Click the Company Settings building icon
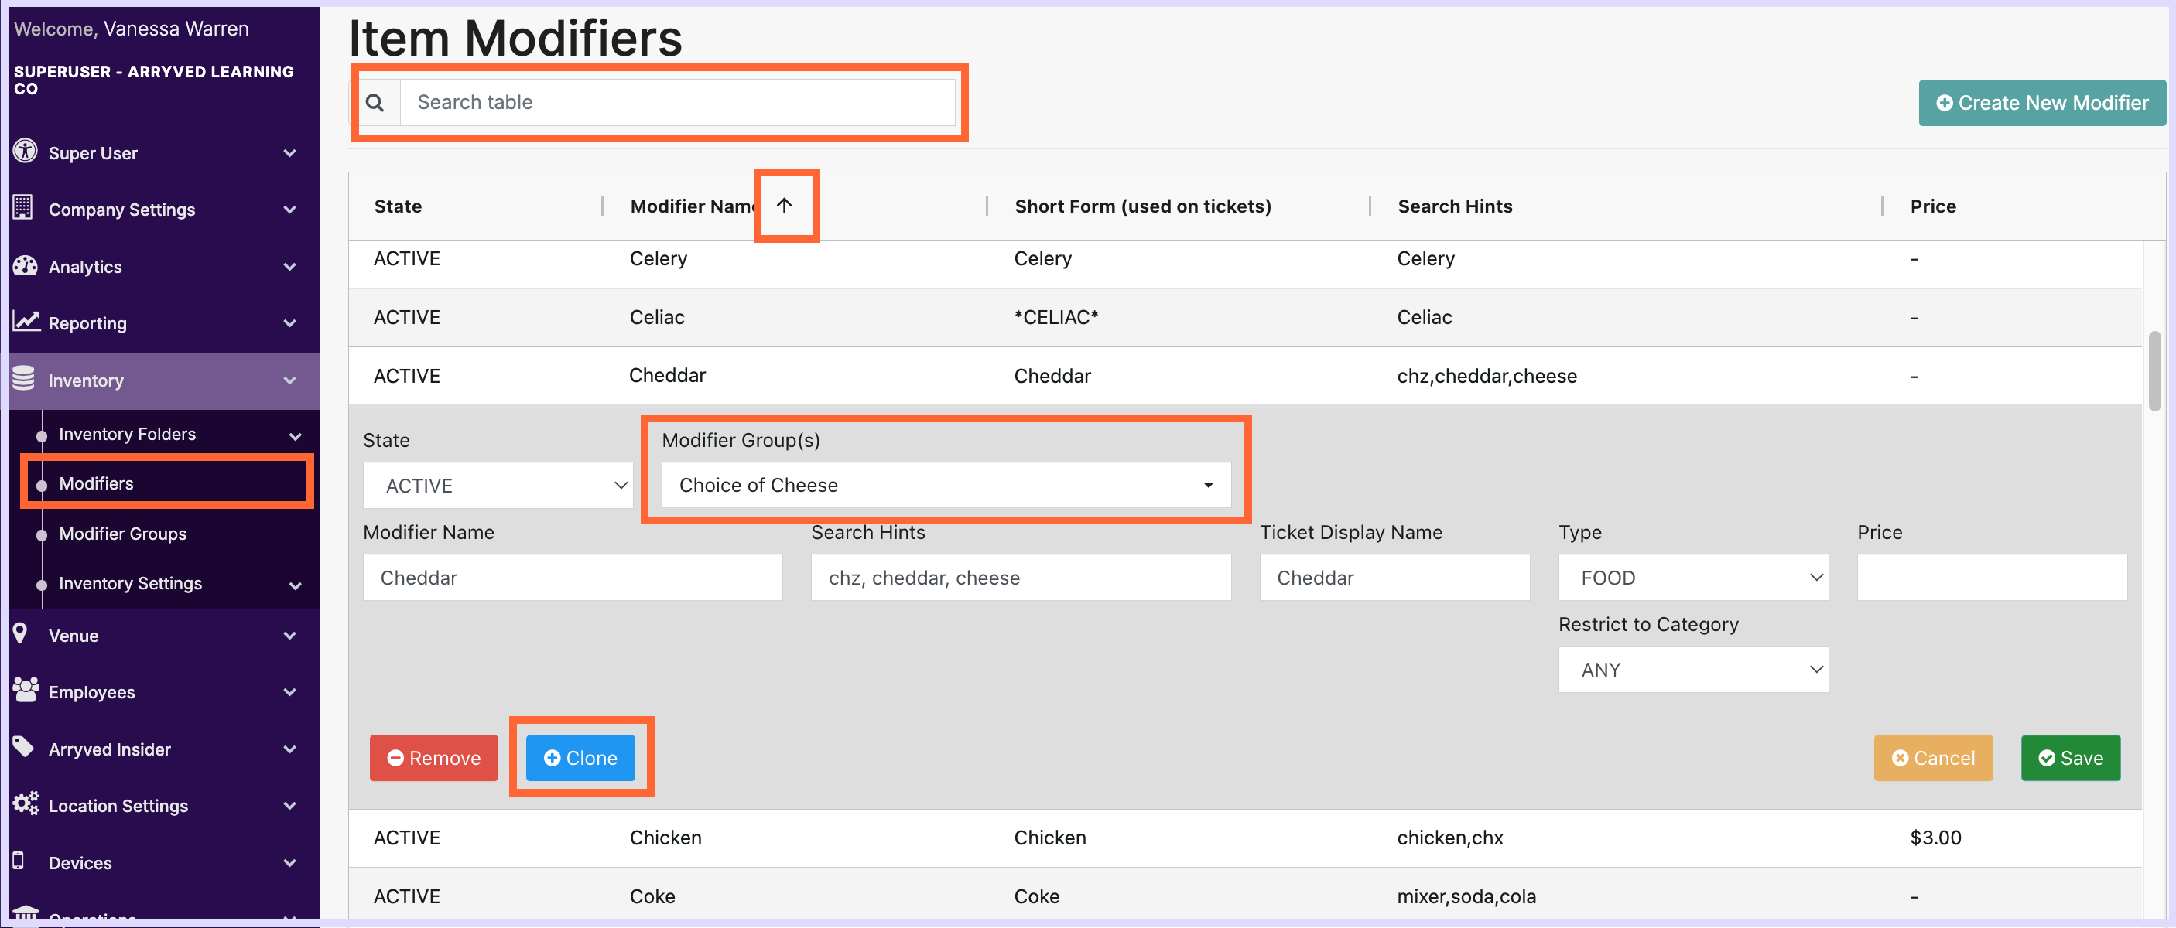Viewport: 2176px width, 928px height. point(24,208)
